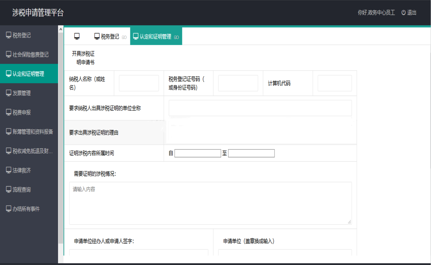Viewport: 431px width, 265px height.
Task: Click the 开具涉税证明申请书 heading
Action: coord(83,58)
